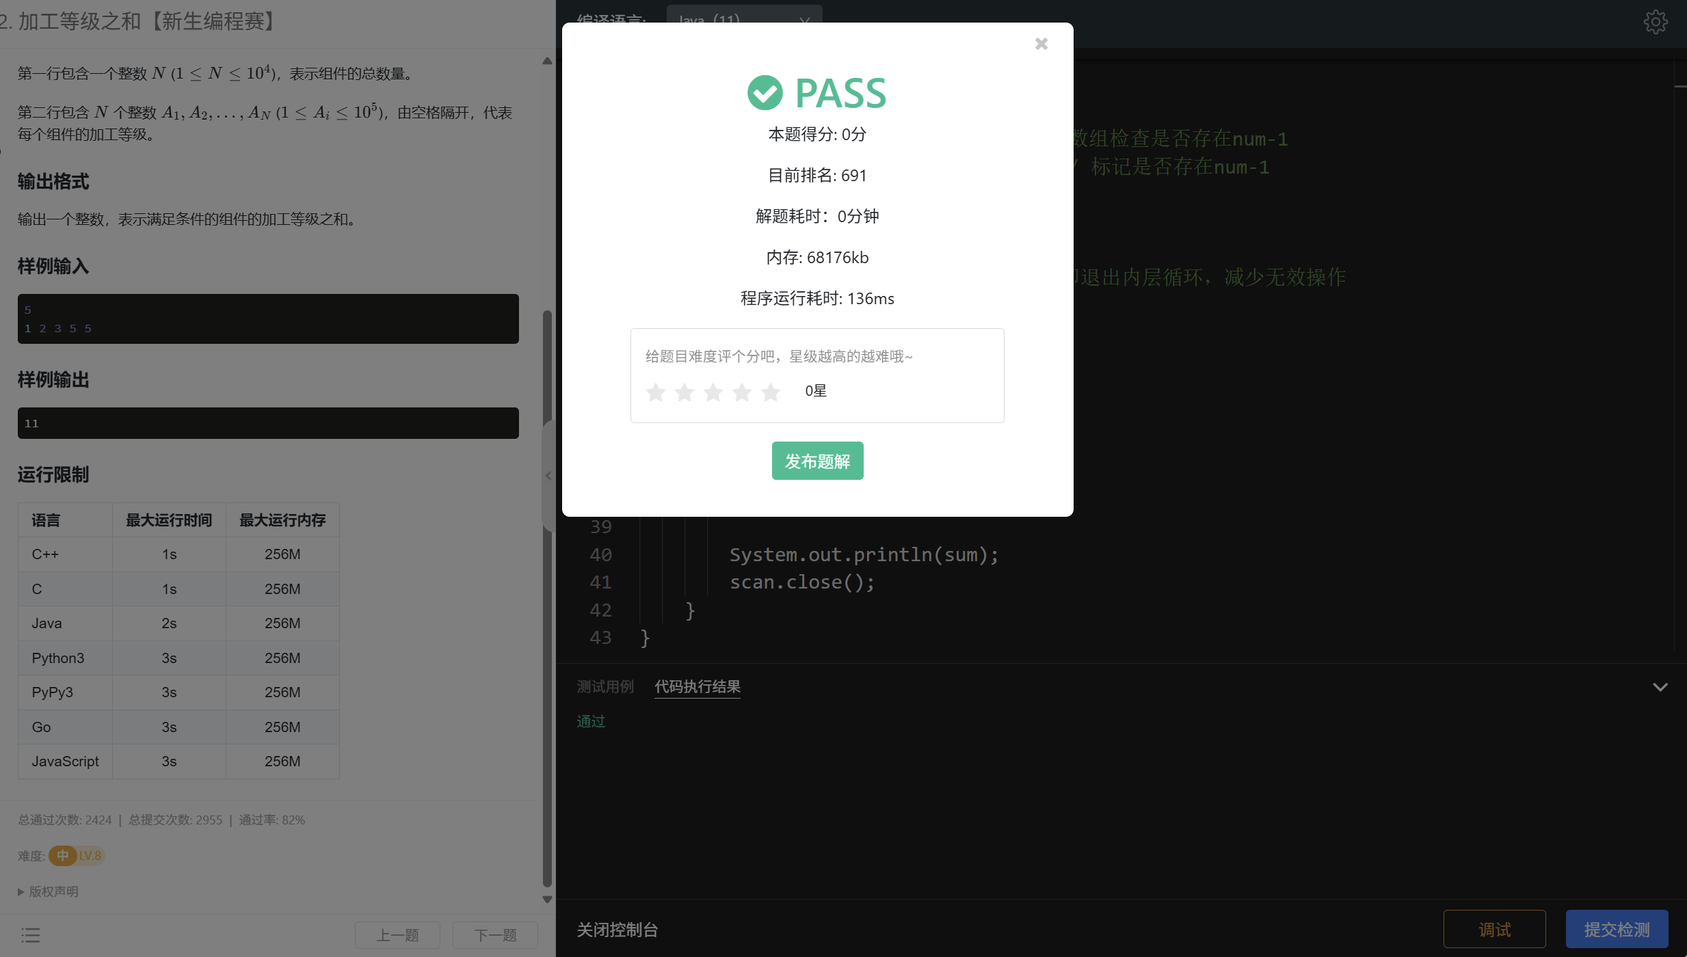The height and width of the screenshot is (957, 1687).
Task: Switch to the 测试用例 tab
Action: pos(605,686)
